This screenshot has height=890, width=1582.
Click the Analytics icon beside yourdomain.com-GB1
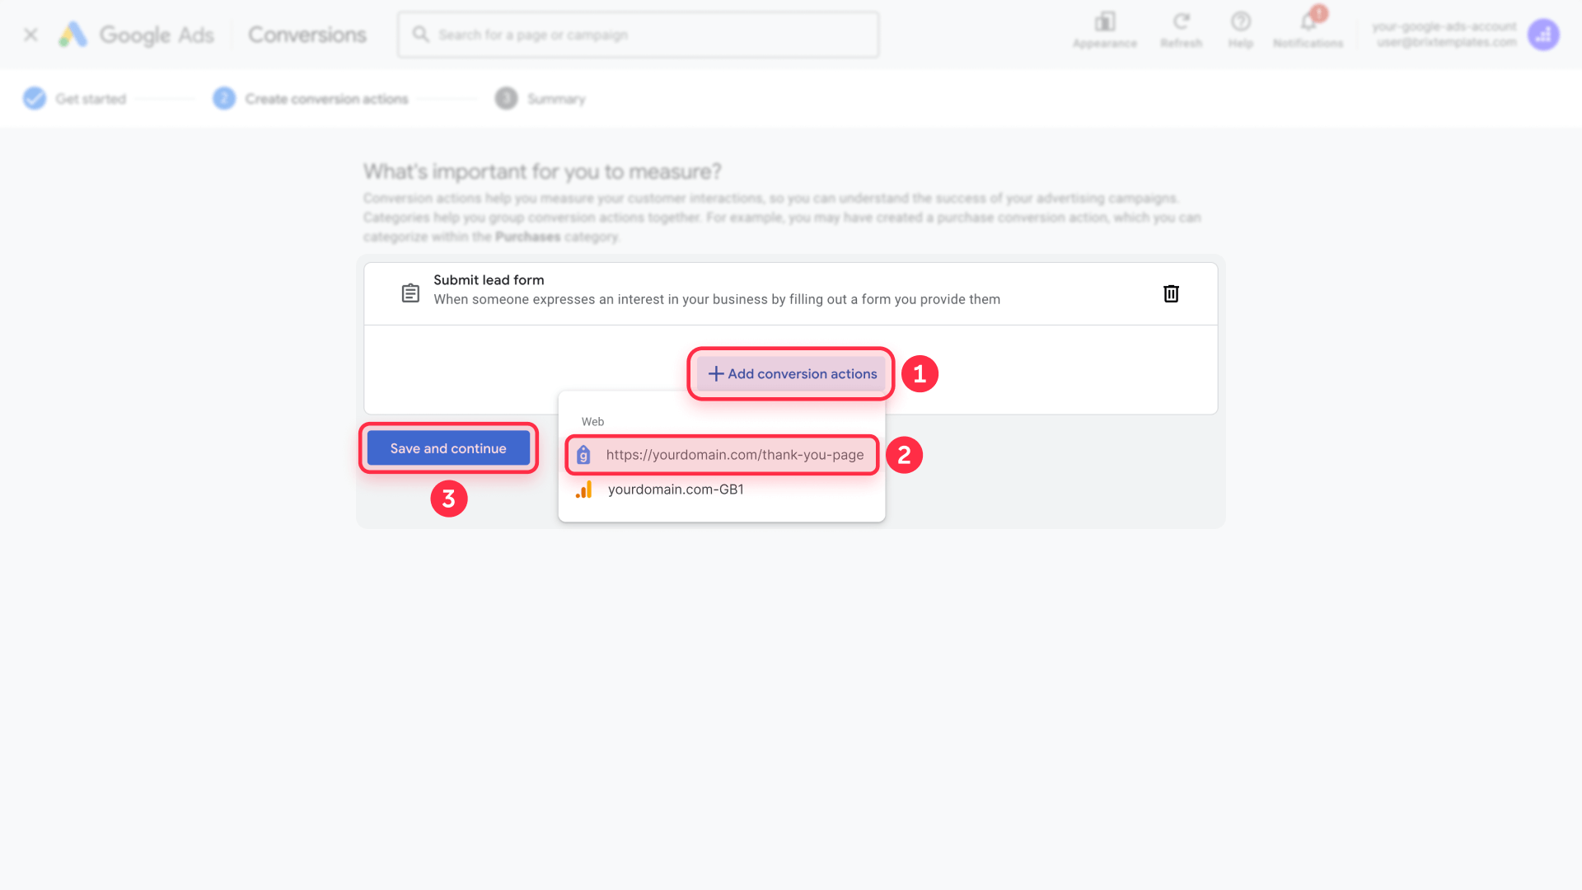(585, 489)
